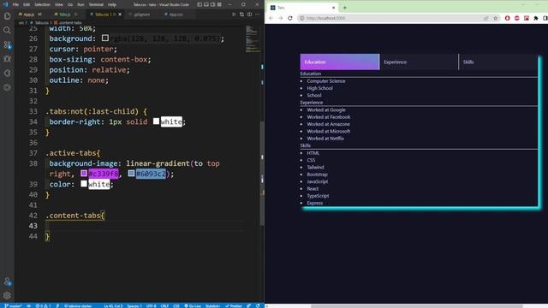Toggle VS Code bottom panel layout icon
The width and height of the screenshot is (548, 308).
click(x=206, y=4)
